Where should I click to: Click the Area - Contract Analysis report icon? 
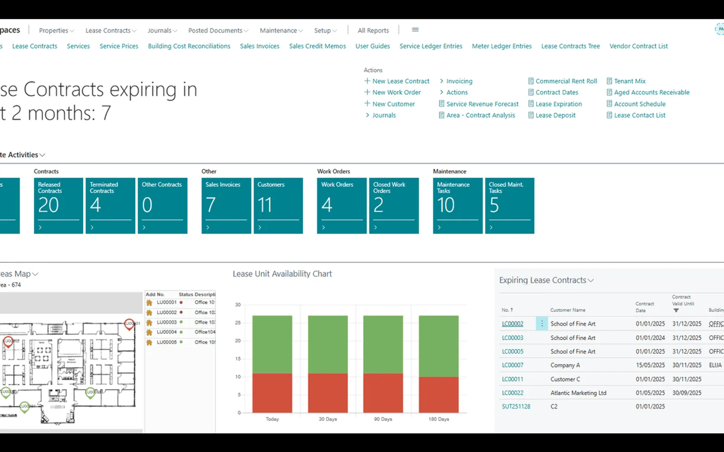442,115
